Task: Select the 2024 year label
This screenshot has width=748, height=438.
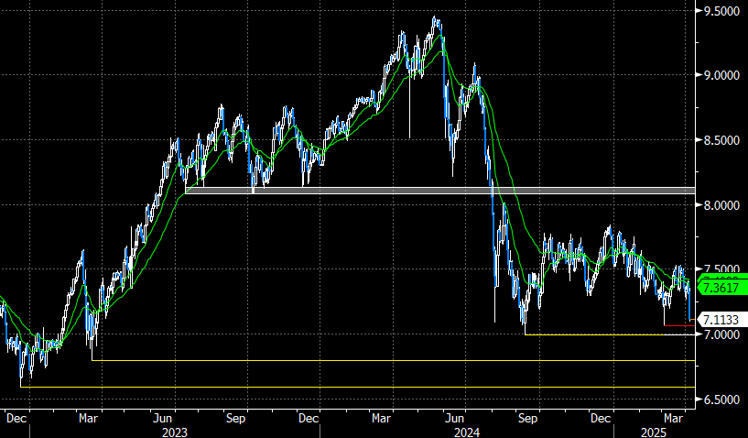Action: click(469, 431)
